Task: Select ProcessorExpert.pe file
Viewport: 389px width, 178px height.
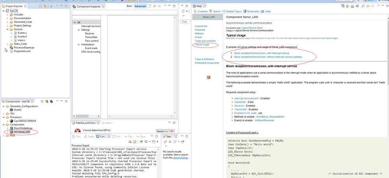Action: coord(22,47)
